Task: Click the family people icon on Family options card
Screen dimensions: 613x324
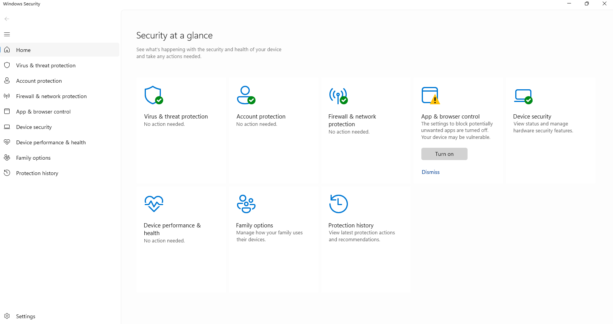Action: tap(246, 204)
